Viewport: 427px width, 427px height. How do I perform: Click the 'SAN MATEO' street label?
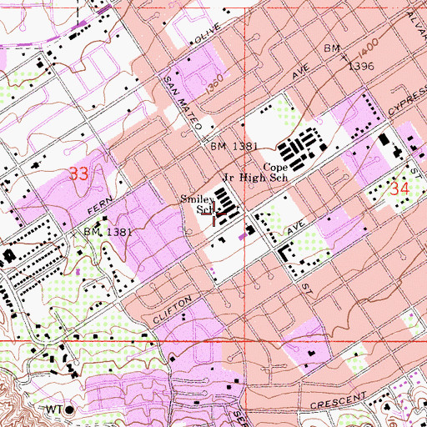click(183, 103)
